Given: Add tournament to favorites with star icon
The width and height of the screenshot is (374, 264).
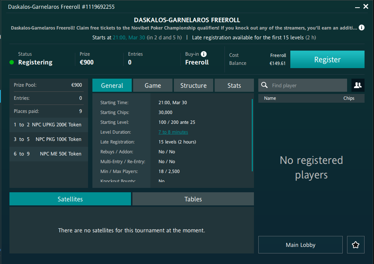Looking at the screenshot, I should pyautogui.click(x=355, y=245).
